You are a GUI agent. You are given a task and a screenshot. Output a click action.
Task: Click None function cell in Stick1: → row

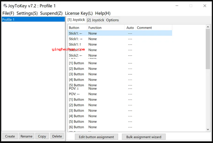pyautogui.click(x=92, y=39)
